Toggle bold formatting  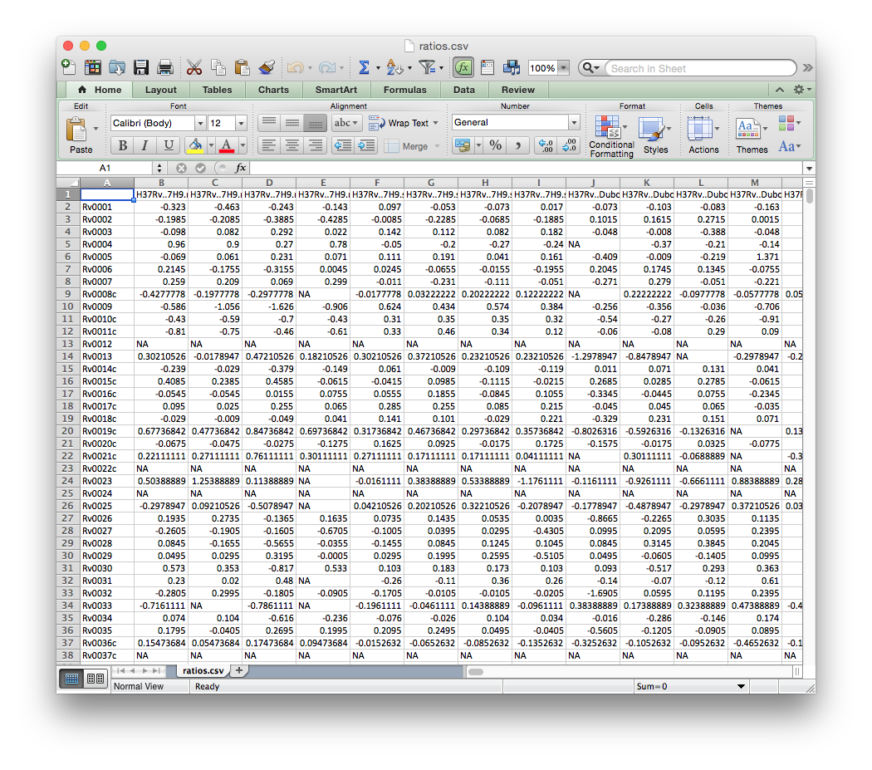[121, 145]
